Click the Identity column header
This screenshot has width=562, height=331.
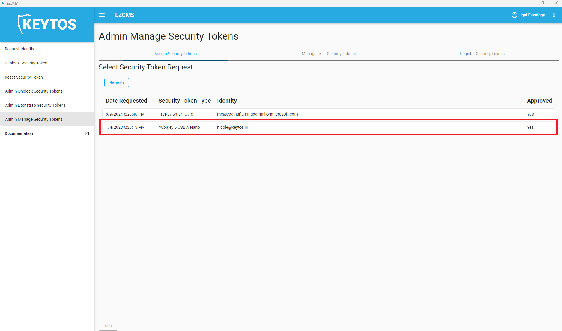pyautogui.click(x=227, y=101)
